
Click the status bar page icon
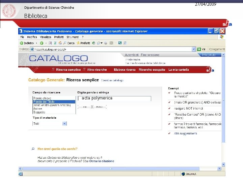[x=21, y=174]
